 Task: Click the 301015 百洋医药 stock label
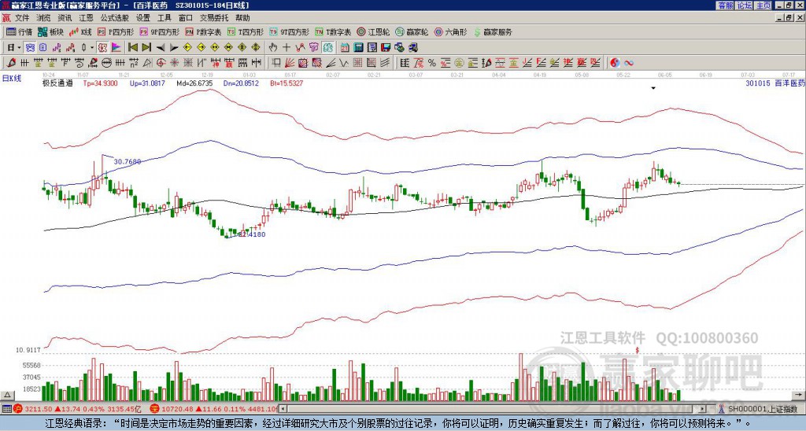tap(775, 83)
